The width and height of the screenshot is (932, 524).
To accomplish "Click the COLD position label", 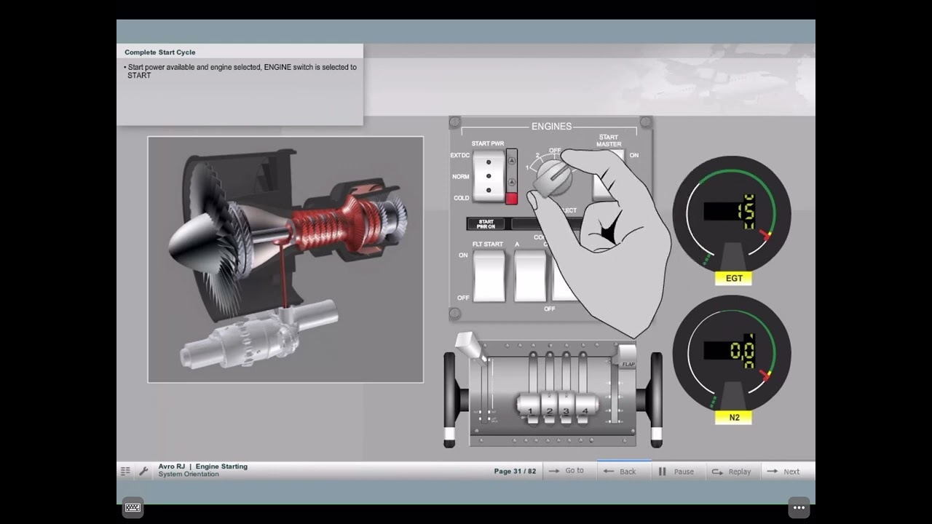I will pos(462,198).
